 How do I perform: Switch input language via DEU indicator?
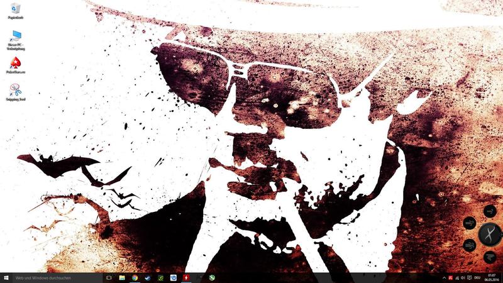tap(477, 278)
